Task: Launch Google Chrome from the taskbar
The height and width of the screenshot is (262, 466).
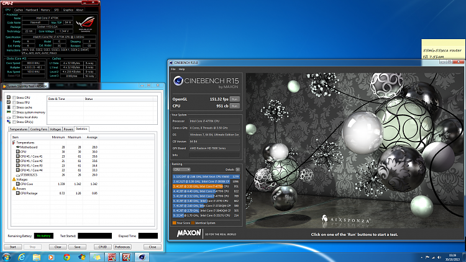Action: 66,257
